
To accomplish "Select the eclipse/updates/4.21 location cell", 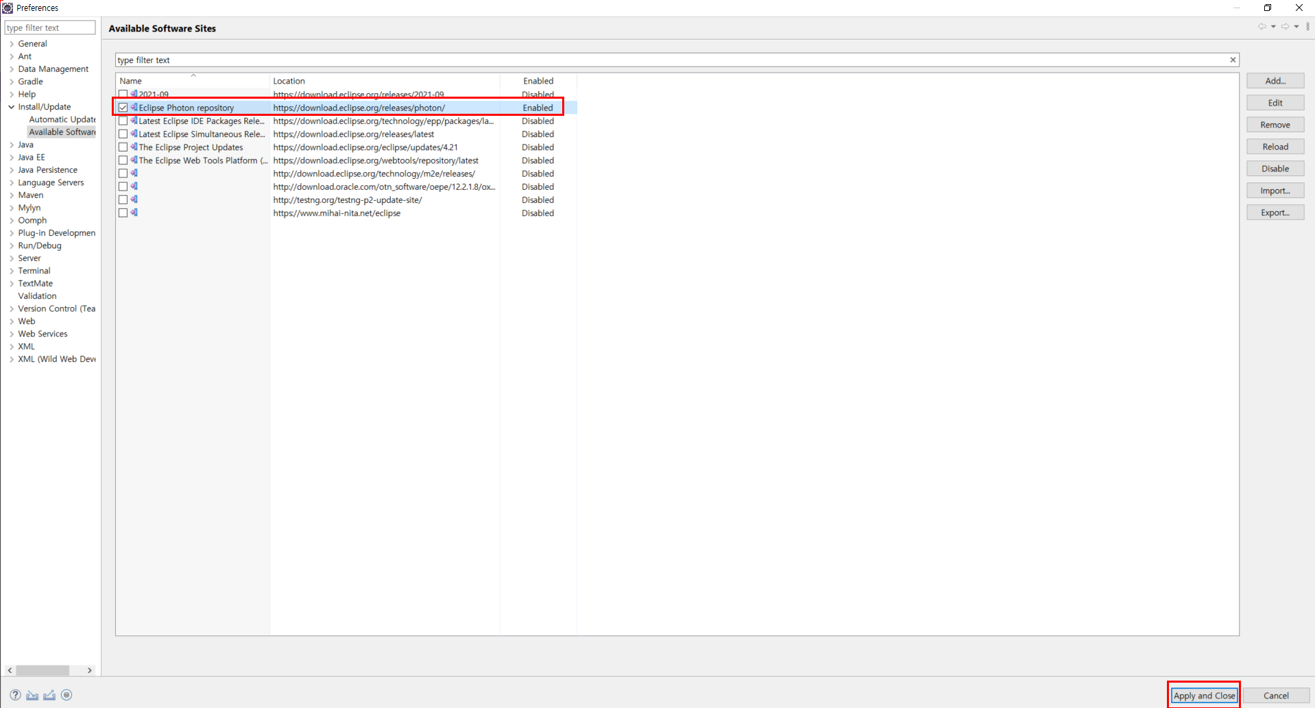I will [x=365, y=147].
